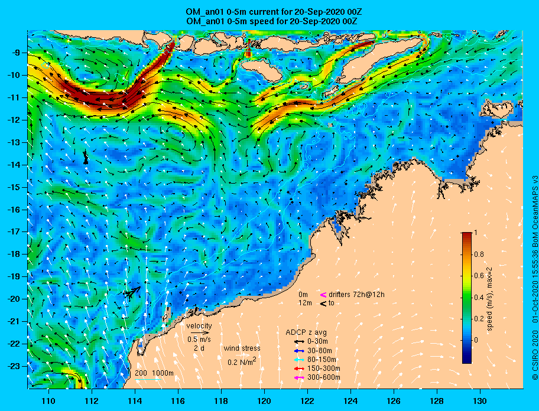Click the 'wind stress' legend label

242,348
